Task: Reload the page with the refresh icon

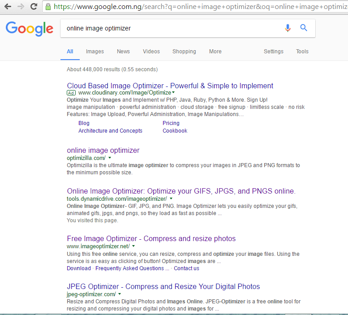Action: tap(34, 7)
